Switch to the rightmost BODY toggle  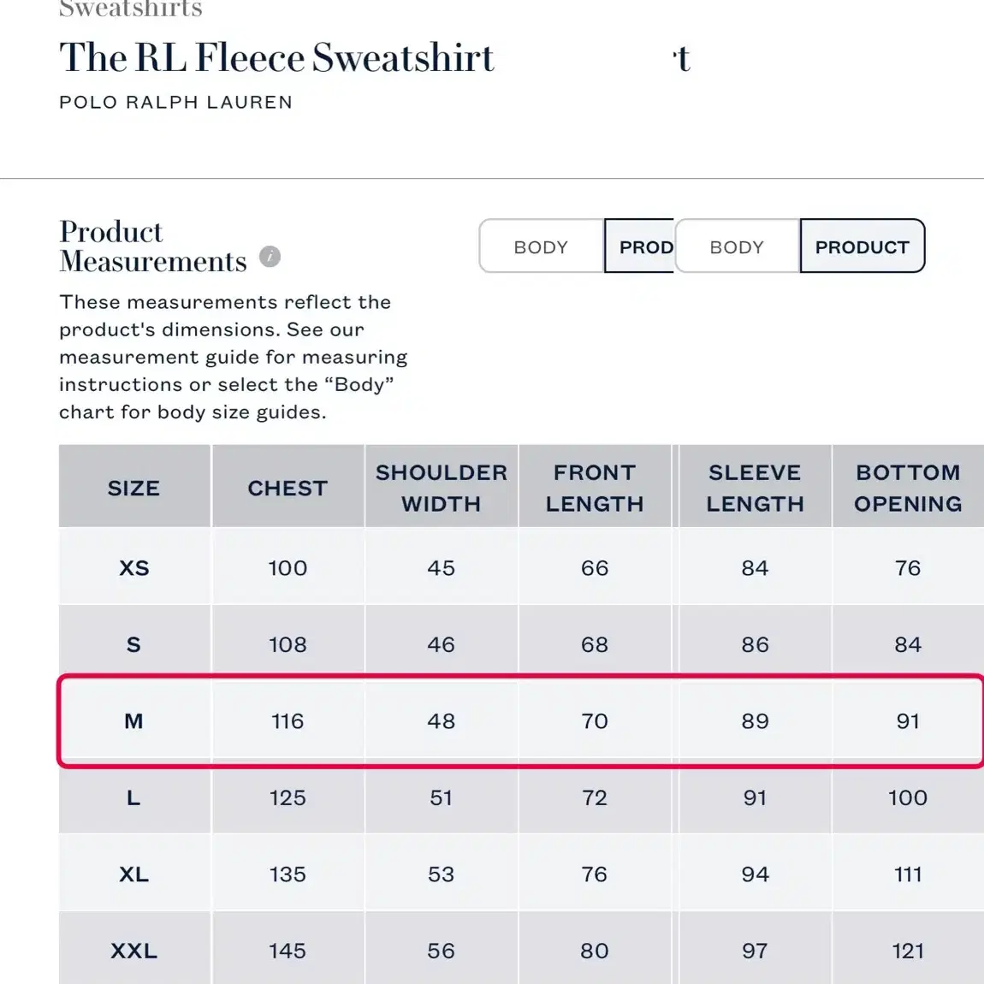click(738, 246)
